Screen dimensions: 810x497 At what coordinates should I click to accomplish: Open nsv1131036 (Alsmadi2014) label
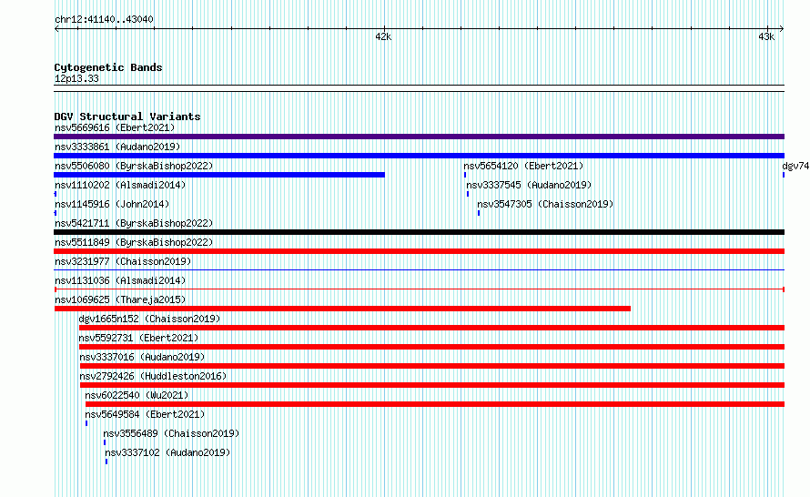coord(120,280)
